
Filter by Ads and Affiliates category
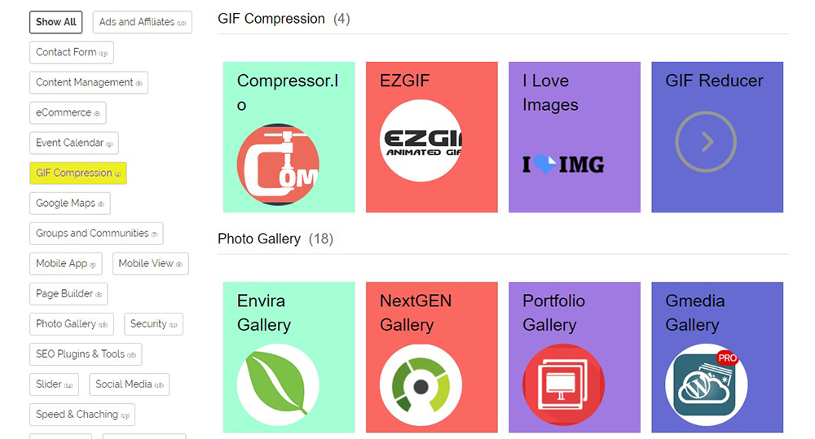[x=143, y=22]
